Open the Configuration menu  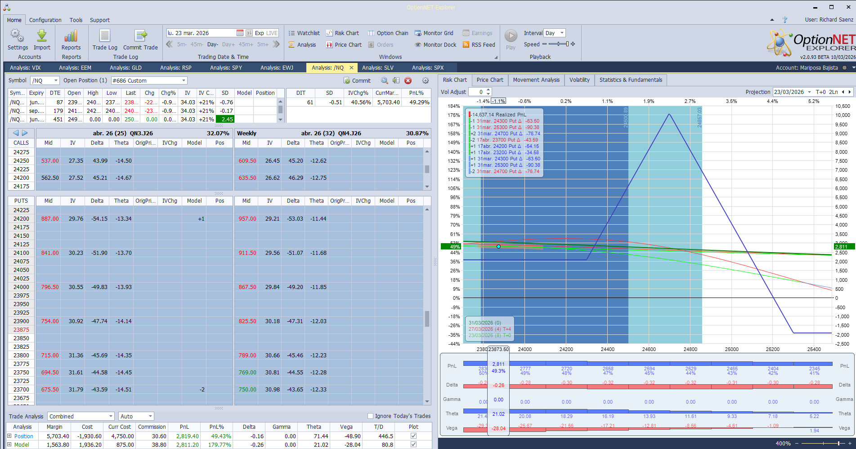(45, 20)
